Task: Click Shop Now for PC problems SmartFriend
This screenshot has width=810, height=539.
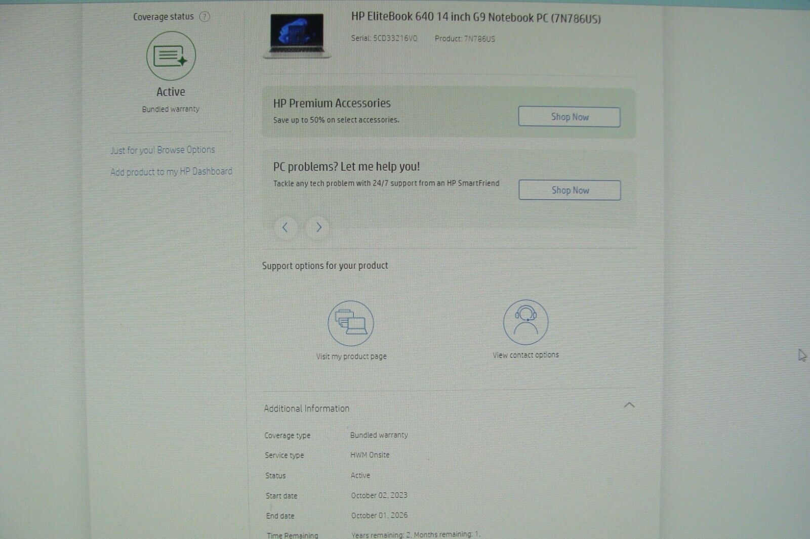Action: click(570, 190)
